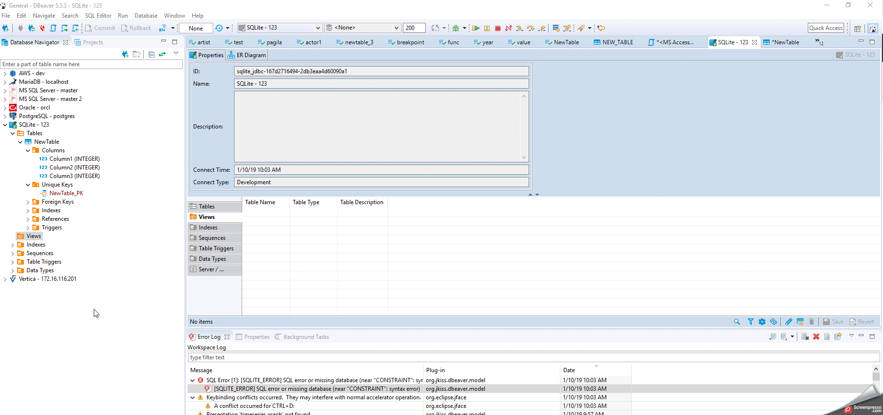
Task: Collapse the SQL Error log entry
Action: click(x=192, y=380)
